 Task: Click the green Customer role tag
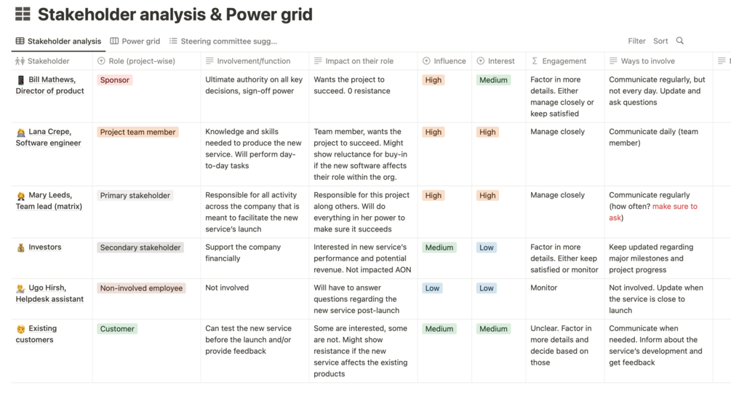point(117,329)
